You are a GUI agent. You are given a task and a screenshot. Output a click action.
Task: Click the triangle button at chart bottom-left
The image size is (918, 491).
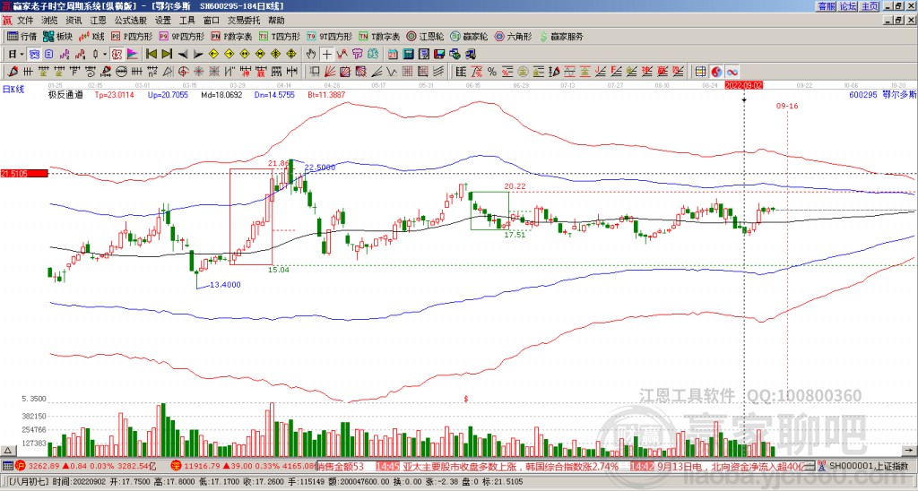[7, 451]
